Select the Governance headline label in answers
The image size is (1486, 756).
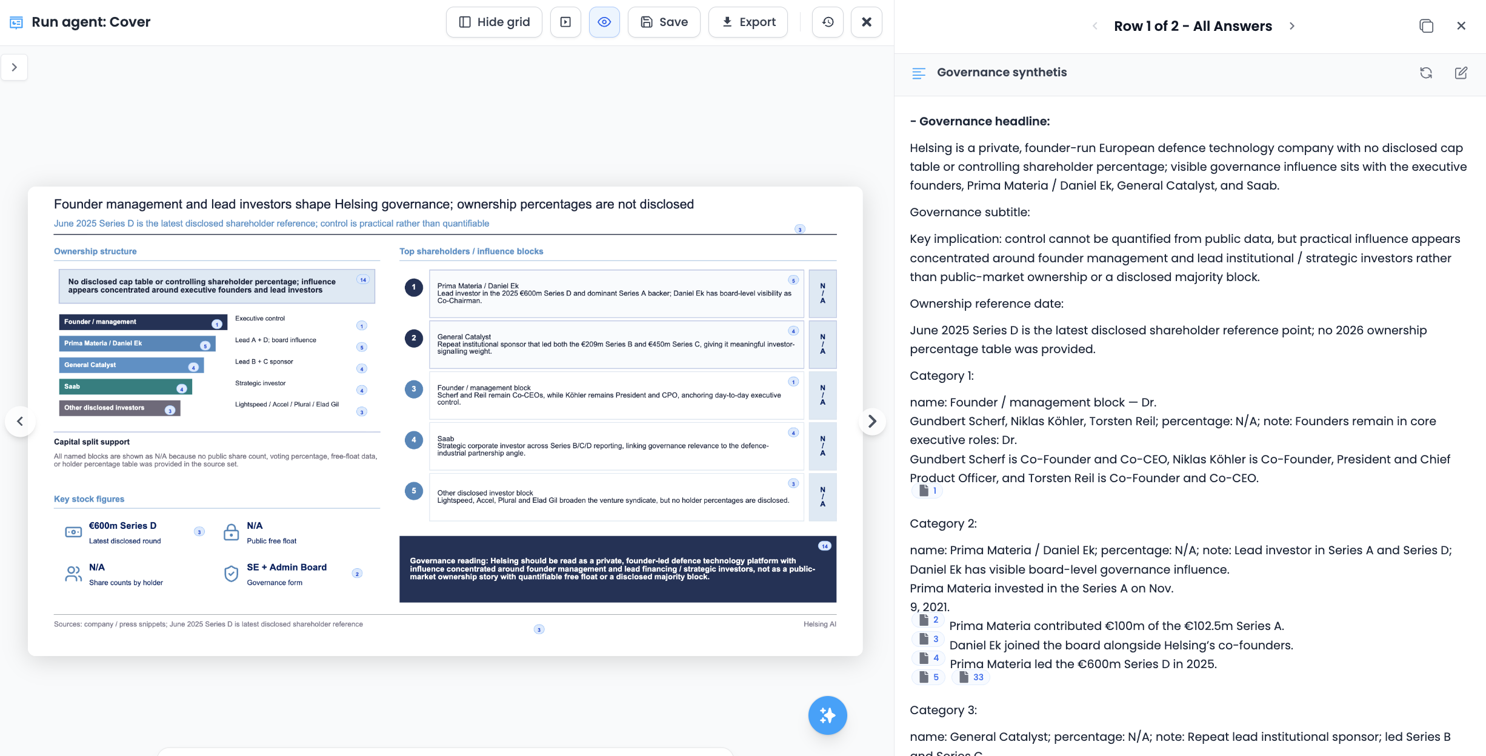pyautogui.click(x=980, y=122)
